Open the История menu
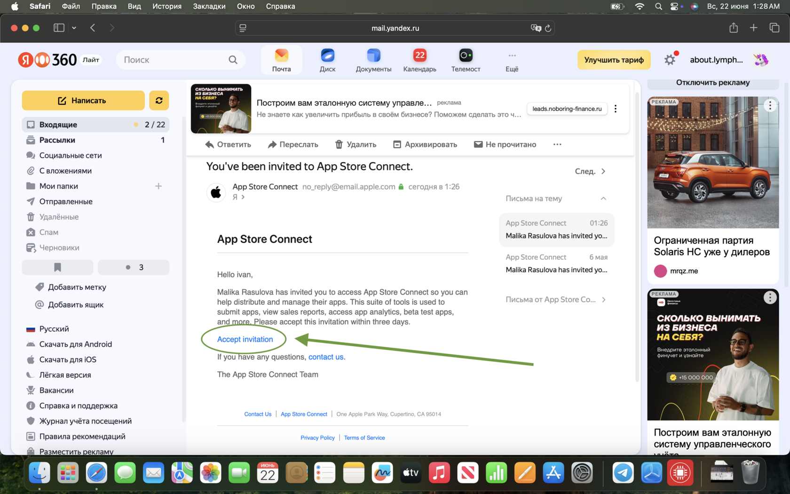Viewport: 790px width, 494px height. click(167, 6)
